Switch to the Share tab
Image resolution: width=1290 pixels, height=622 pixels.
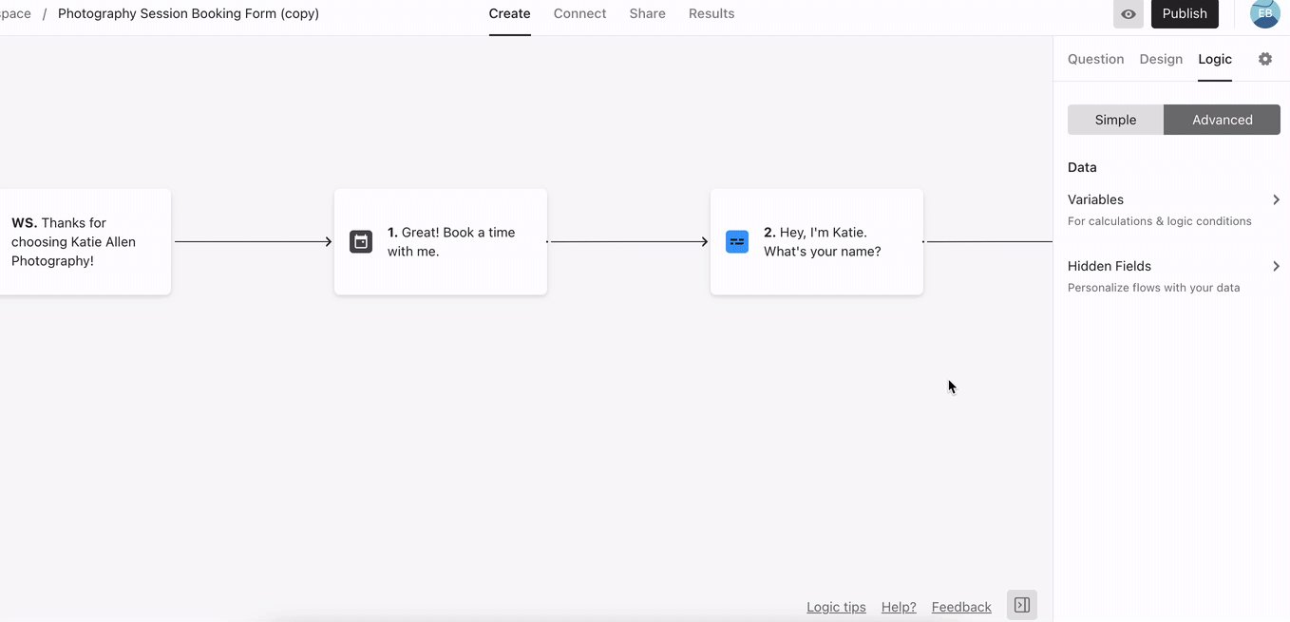pyautogui.click(x=647, y=14)
